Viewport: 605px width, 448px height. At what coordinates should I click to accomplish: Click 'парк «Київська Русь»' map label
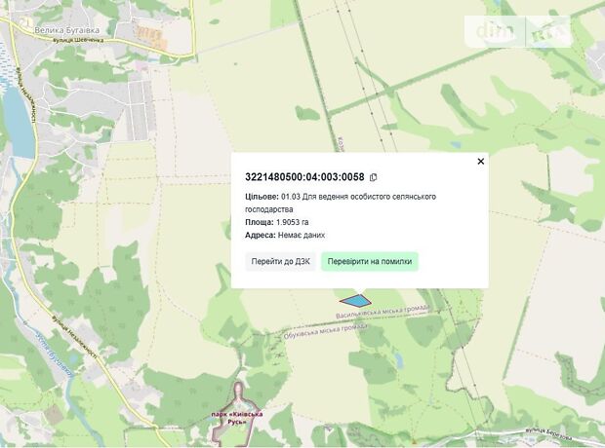237,418
